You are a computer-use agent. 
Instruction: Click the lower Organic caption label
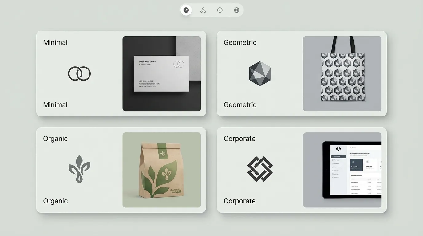[55, 201]
